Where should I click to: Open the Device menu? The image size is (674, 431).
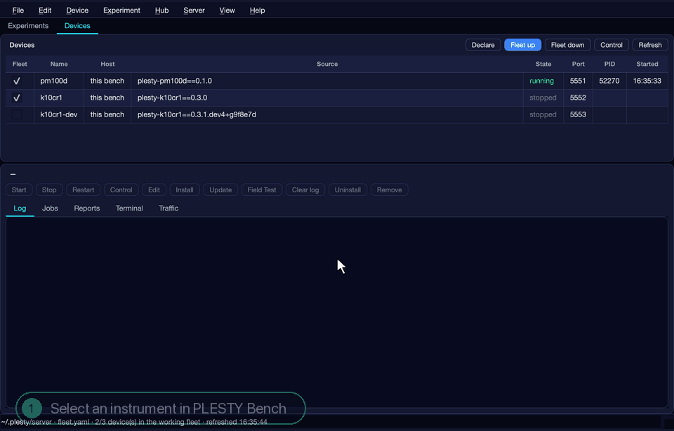(77, 11)
